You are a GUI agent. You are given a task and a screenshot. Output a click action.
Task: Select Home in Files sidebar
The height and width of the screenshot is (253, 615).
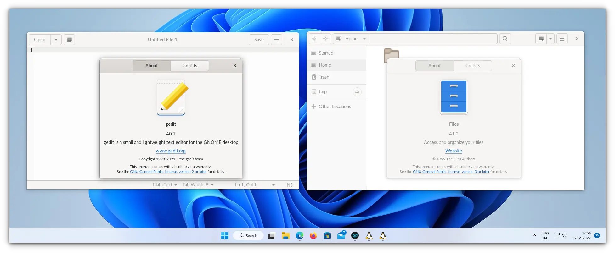click(336, 65)
